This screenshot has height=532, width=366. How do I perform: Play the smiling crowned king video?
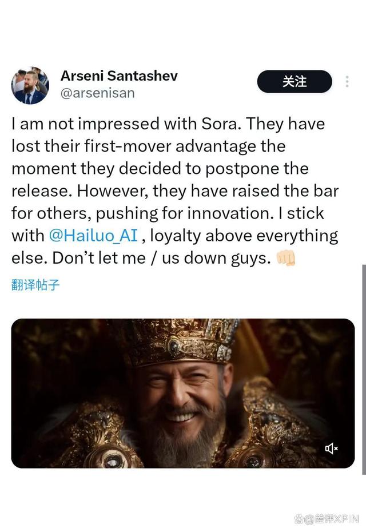tap(182, 393)
